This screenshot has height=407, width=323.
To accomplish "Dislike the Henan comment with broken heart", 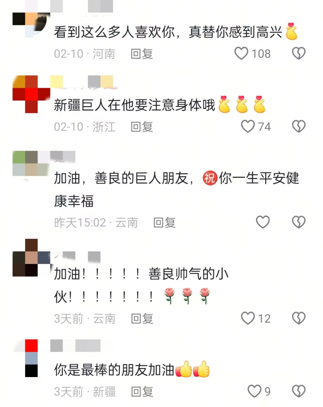I will point(299,53).
